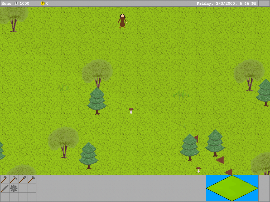Image resolution: width=270 pixels, height=202 pixels.
Task: Click the gold coin amount 0
Action: pos(47,3)
